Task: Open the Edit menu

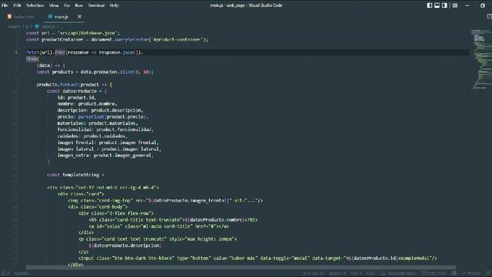Action: 17,5
